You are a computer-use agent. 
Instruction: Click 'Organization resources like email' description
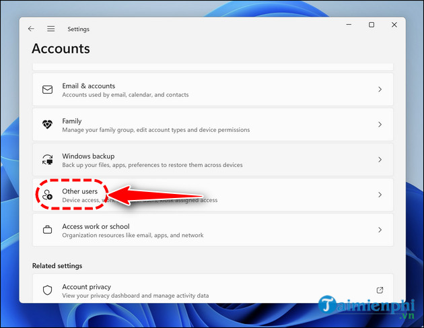(133, 235)
